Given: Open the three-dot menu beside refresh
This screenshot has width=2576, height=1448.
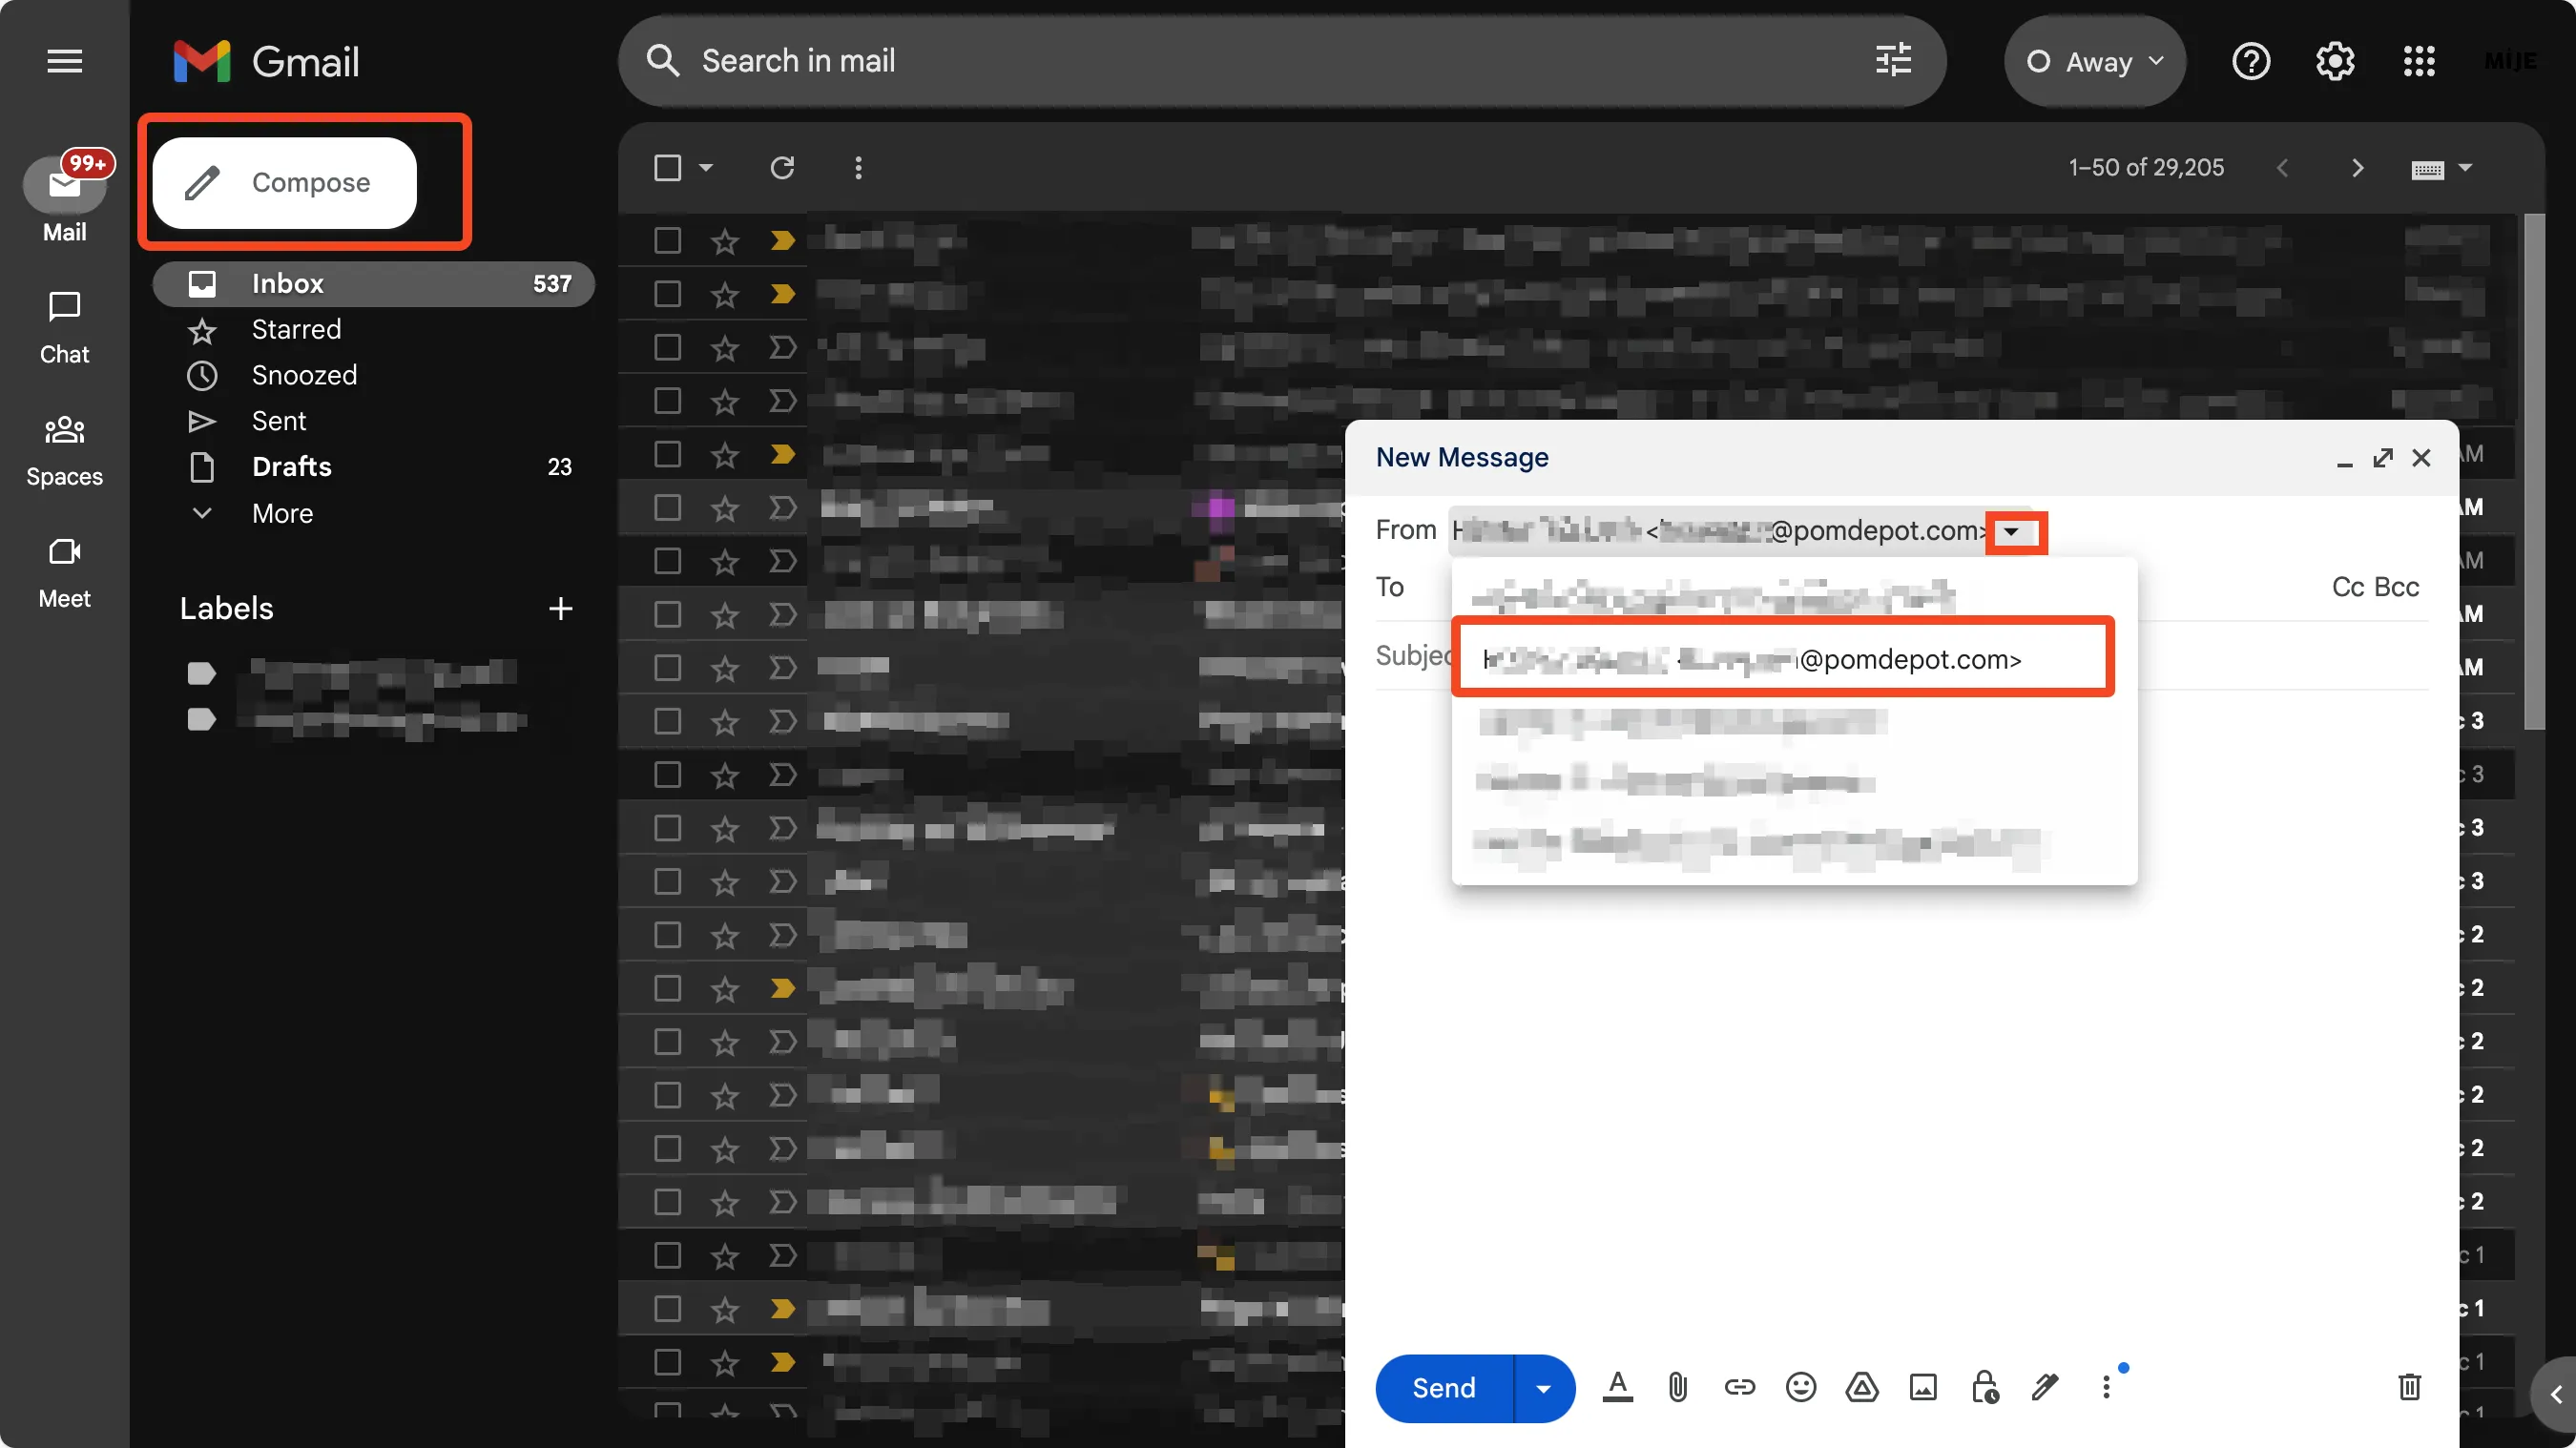Looking at the screenshot, I should [858, 167].
